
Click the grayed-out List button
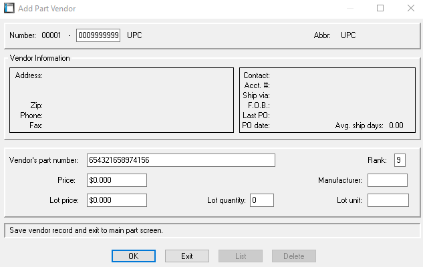pyautogui.click(x=241, y=256)
